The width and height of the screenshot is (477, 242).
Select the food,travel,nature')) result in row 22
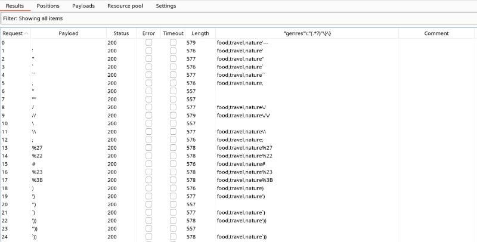tap(242, 221)
